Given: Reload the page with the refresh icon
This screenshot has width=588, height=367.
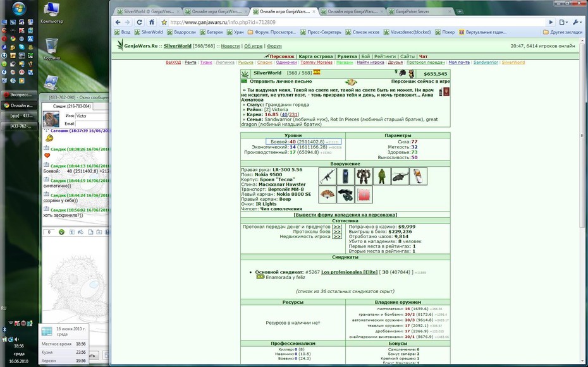Looking at the screenshot, I should tap(140, 22).
